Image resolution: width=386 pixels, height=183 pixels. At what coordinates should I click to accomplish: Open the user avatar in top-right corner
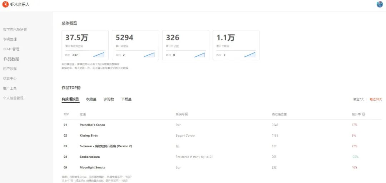click(380, 4)
